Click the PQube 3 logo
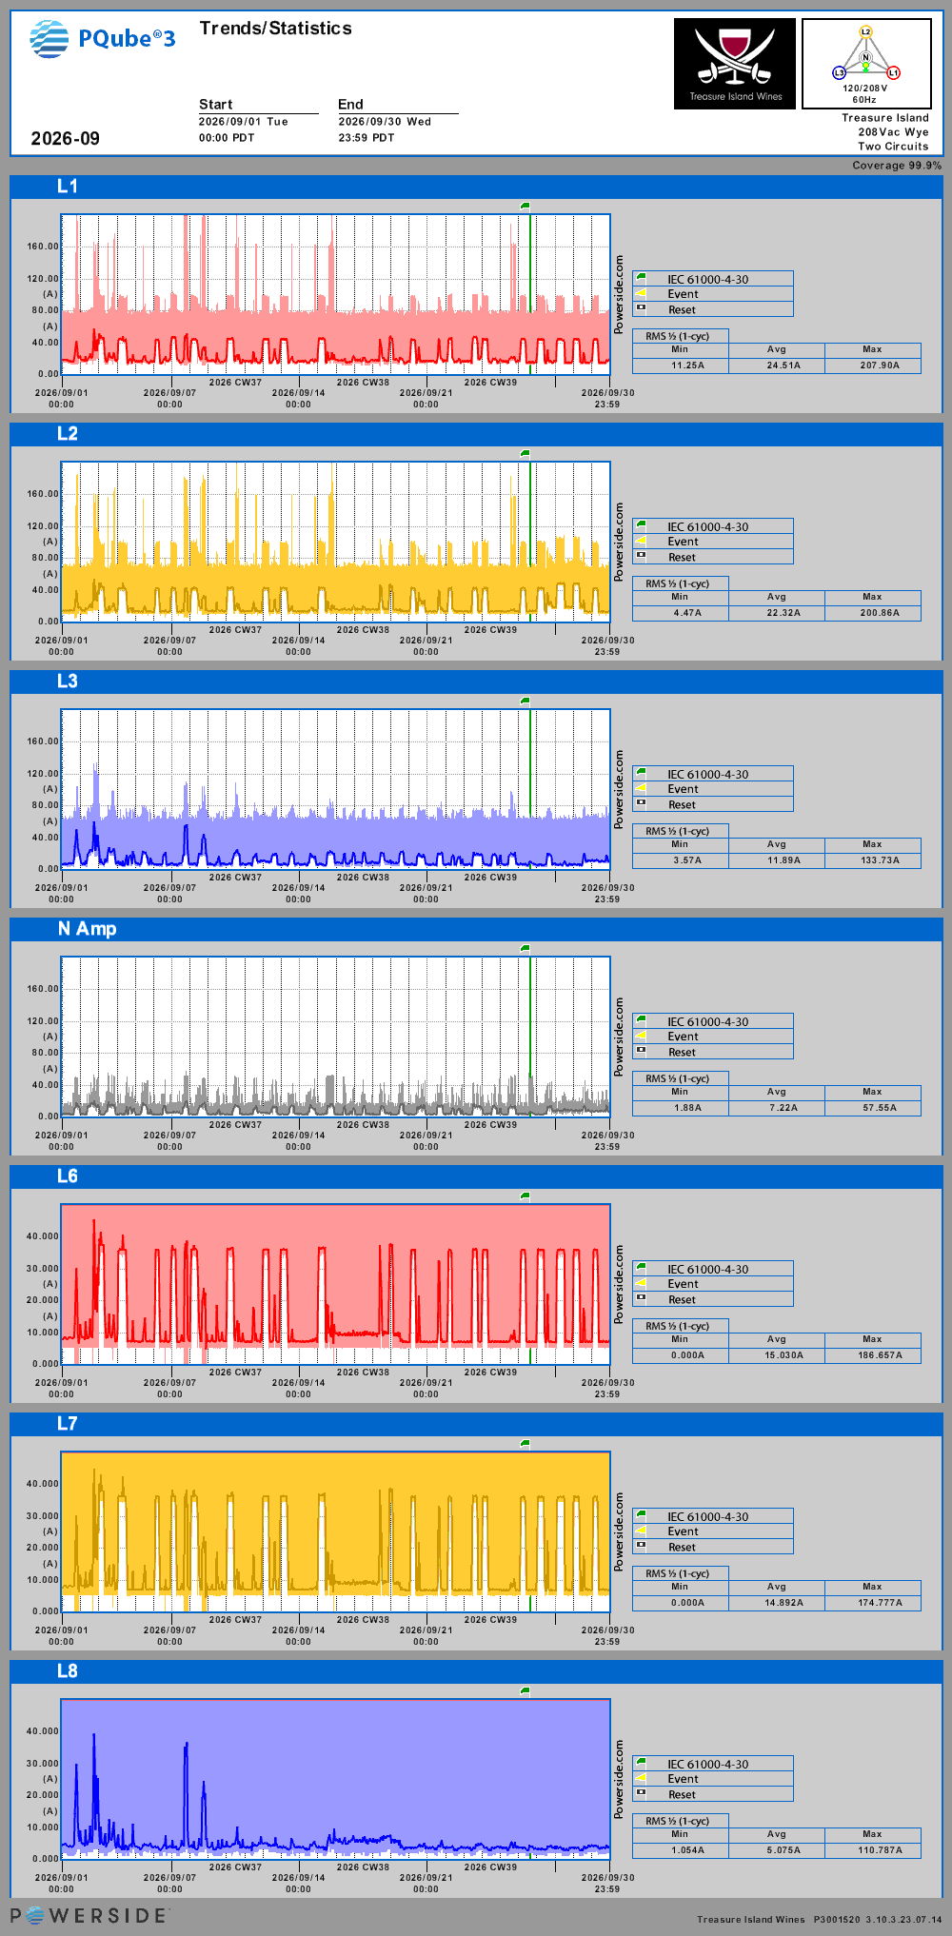952x1936 pixels. tap(102, 39)
